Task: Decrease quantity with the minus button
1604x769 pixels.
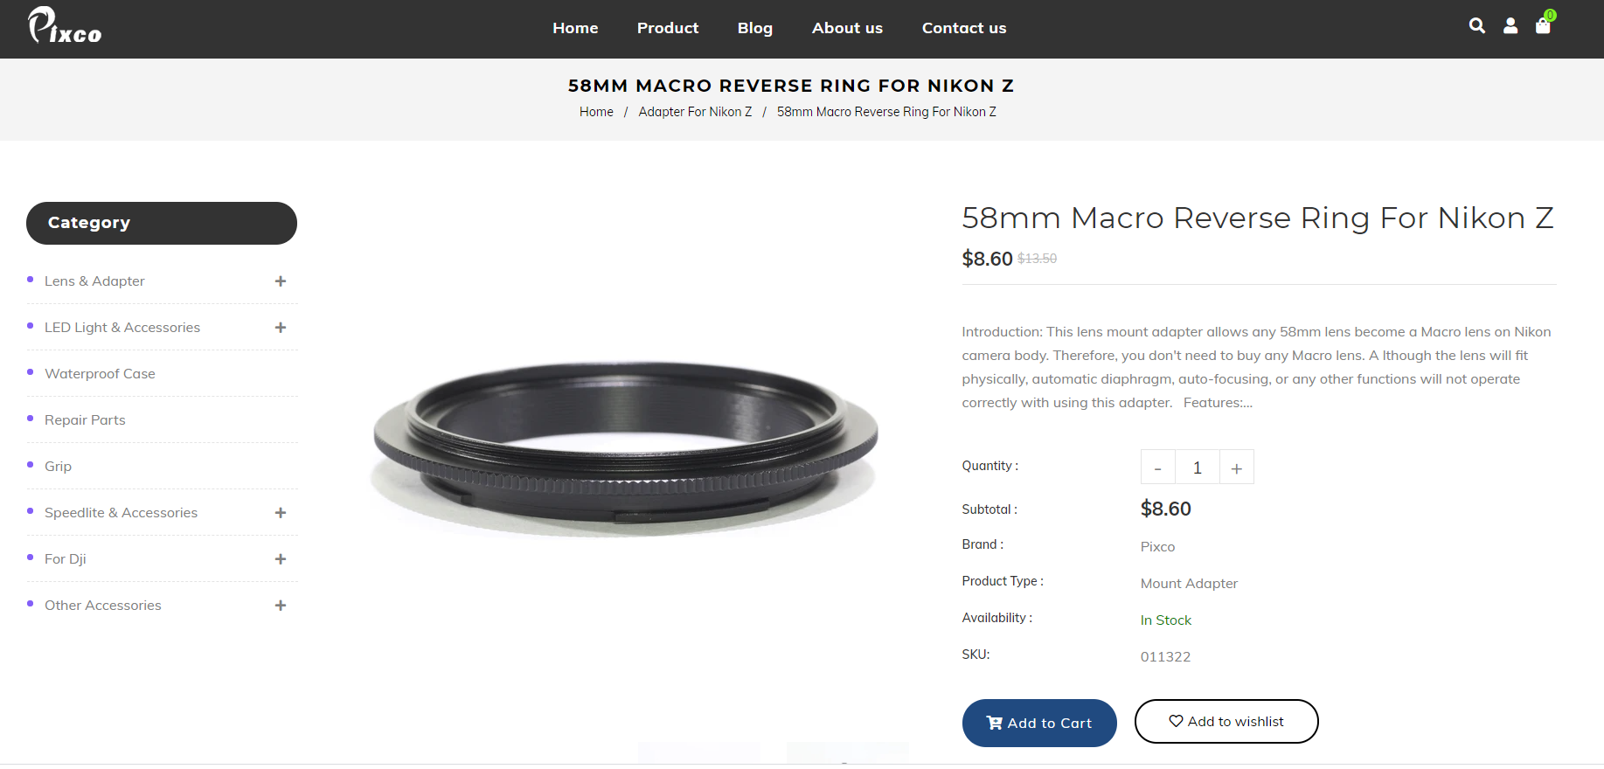Action: tap(1157, 468)
